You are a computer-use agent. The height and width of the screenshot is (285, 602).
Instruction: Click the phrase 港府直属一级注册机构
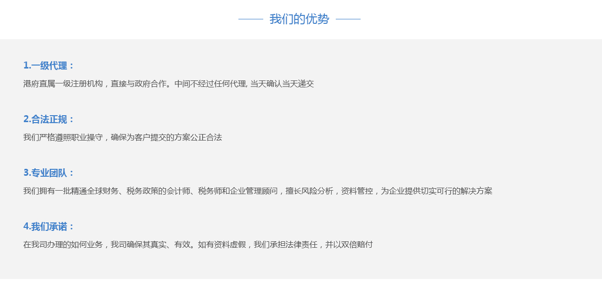click(x=63, y=84)
